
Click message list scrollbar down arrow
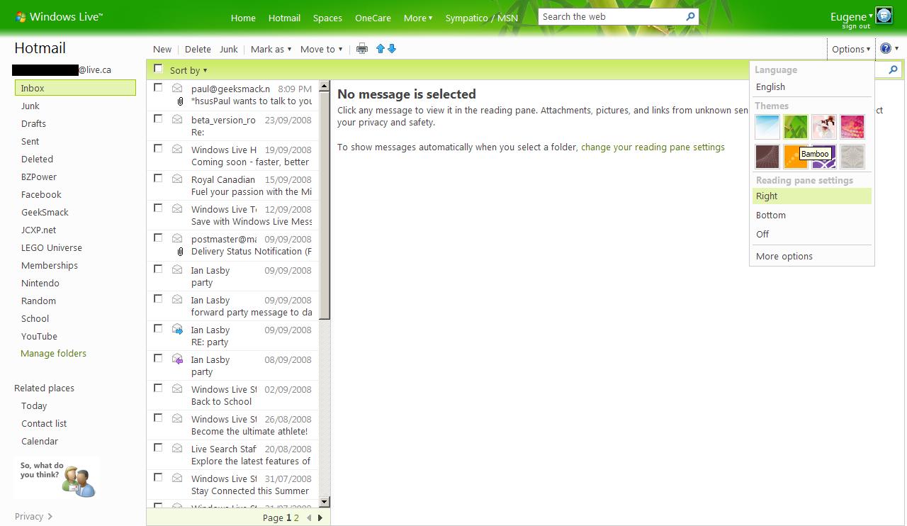325,501
